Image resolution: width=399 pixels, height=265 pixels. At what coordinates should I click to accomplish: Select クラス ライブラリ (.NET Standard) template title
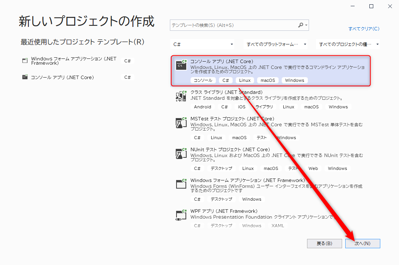(226, 92)
